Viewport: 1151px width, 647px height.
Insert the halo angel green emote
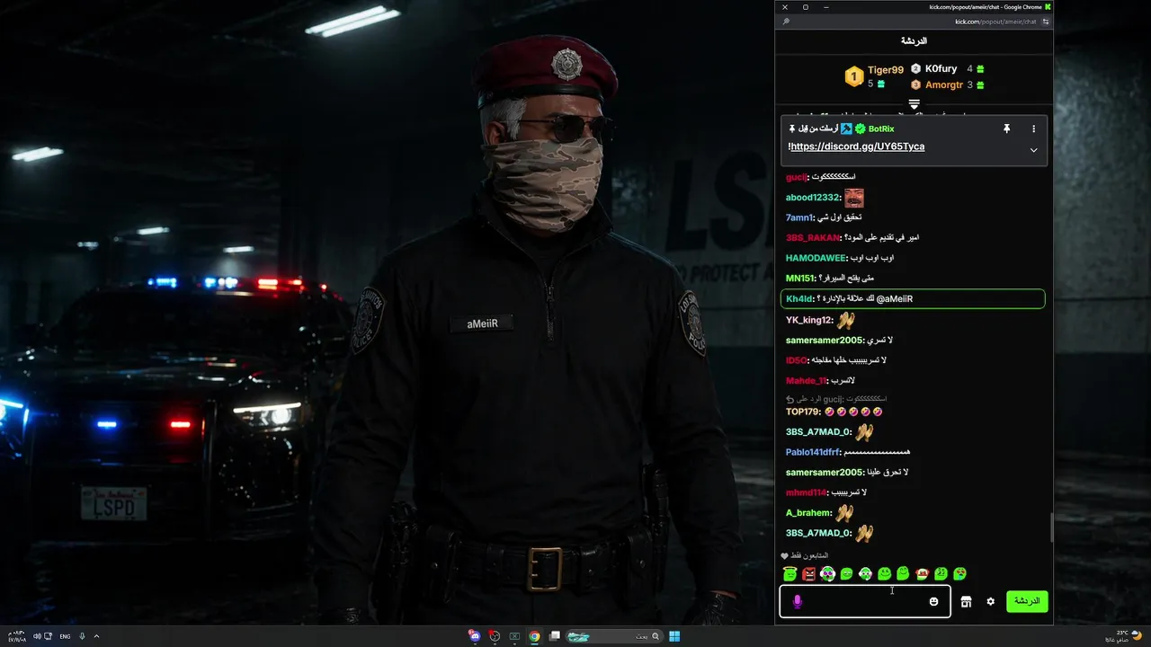click(790, 573)
